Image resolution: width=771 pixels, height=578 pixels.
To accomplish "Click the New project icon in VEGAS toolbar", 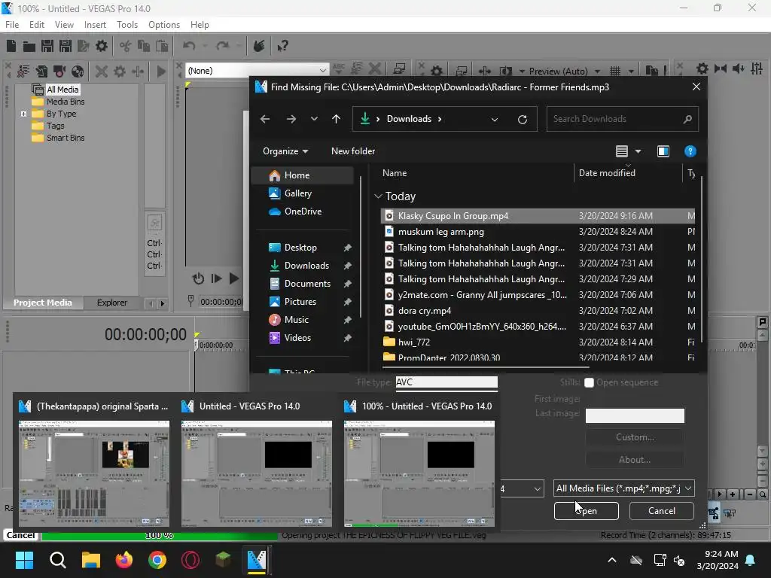I will pos(11,46).
